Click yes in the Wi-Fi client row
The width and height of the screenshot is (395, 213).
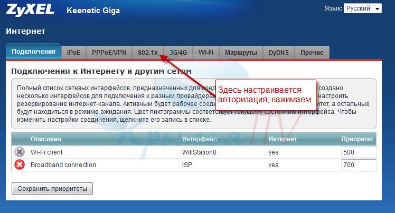coord(274,152)
